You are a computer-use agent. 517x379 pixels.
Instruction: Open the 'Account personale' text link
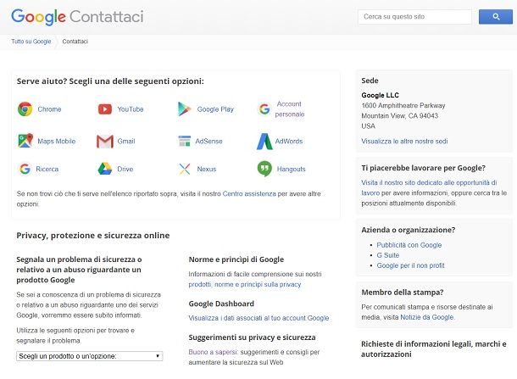pos(290,109)
